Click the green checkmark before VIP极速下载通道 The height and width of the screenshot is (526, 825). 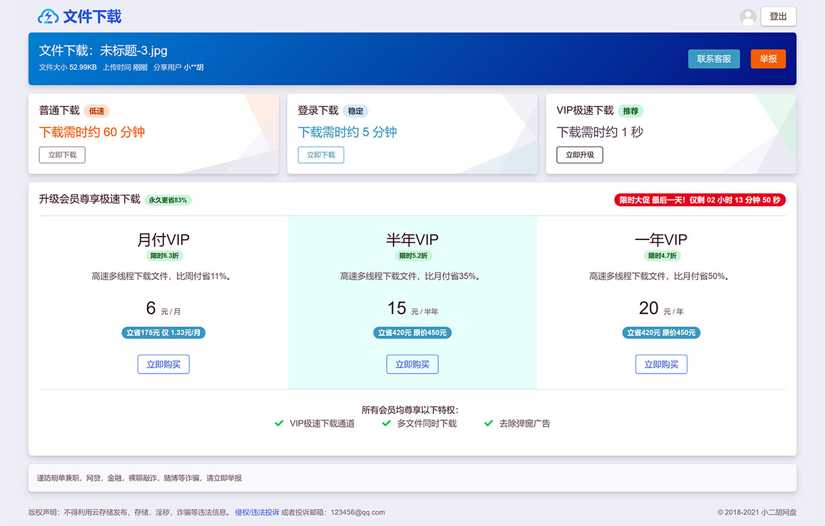[x=279, y=423]
